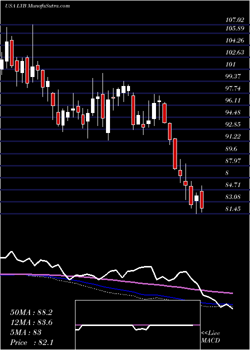
Task: Click the 12MA : 83.6 readout
Action: click(x=31, y=322)
